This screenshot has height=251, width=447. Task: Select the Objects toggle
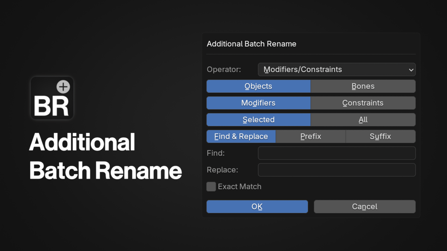click(x=258, y=86)
